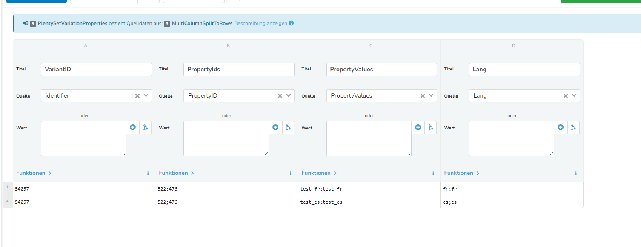Image resolution: width=641 pixels, height=247 pixels.
Task: Open the column A three-dot menu
Action: [148, 173]
